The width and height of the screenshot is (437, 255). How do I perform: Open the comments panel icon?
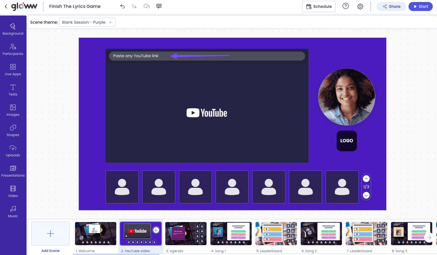(x=159, y=6)
